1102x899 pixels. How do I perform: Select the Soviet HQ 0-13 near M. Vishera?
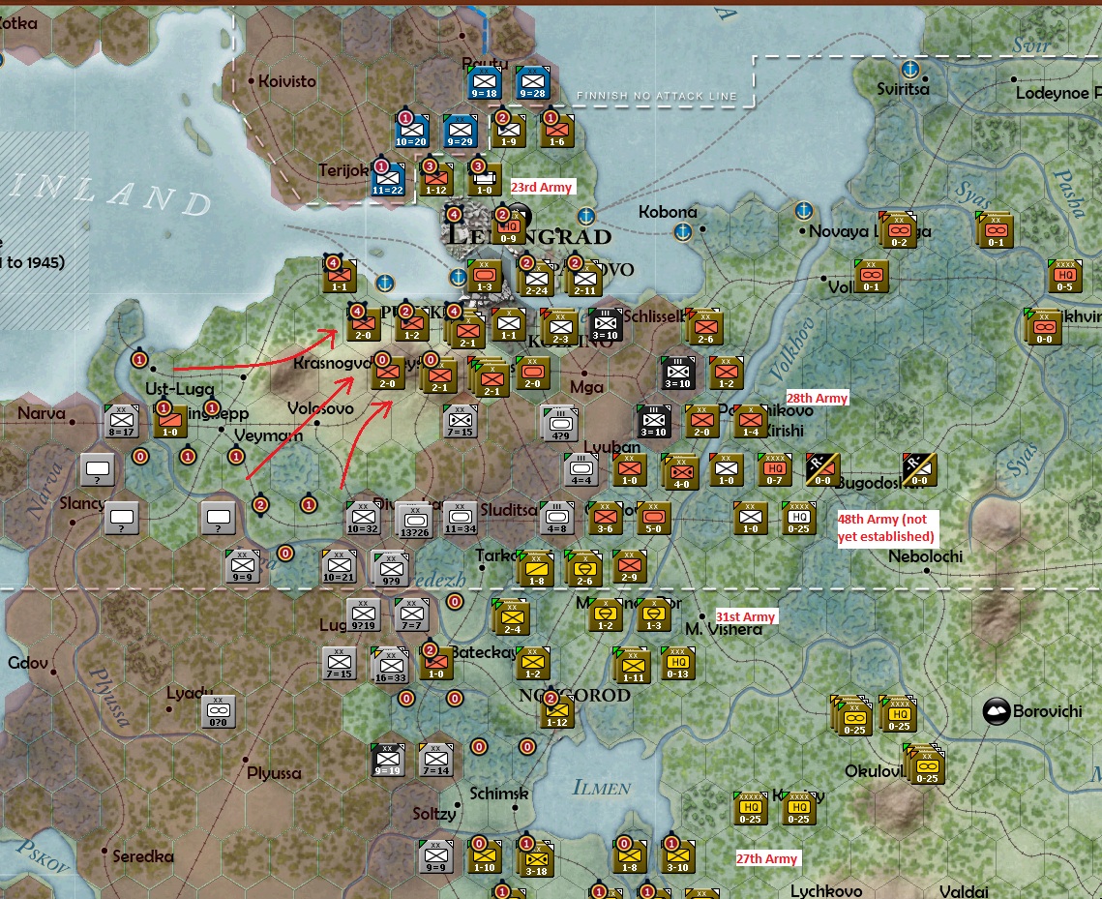(677, 664)
